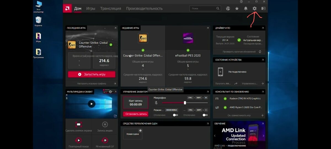Open Программы desktop folder icon

(x=38, y=53)
